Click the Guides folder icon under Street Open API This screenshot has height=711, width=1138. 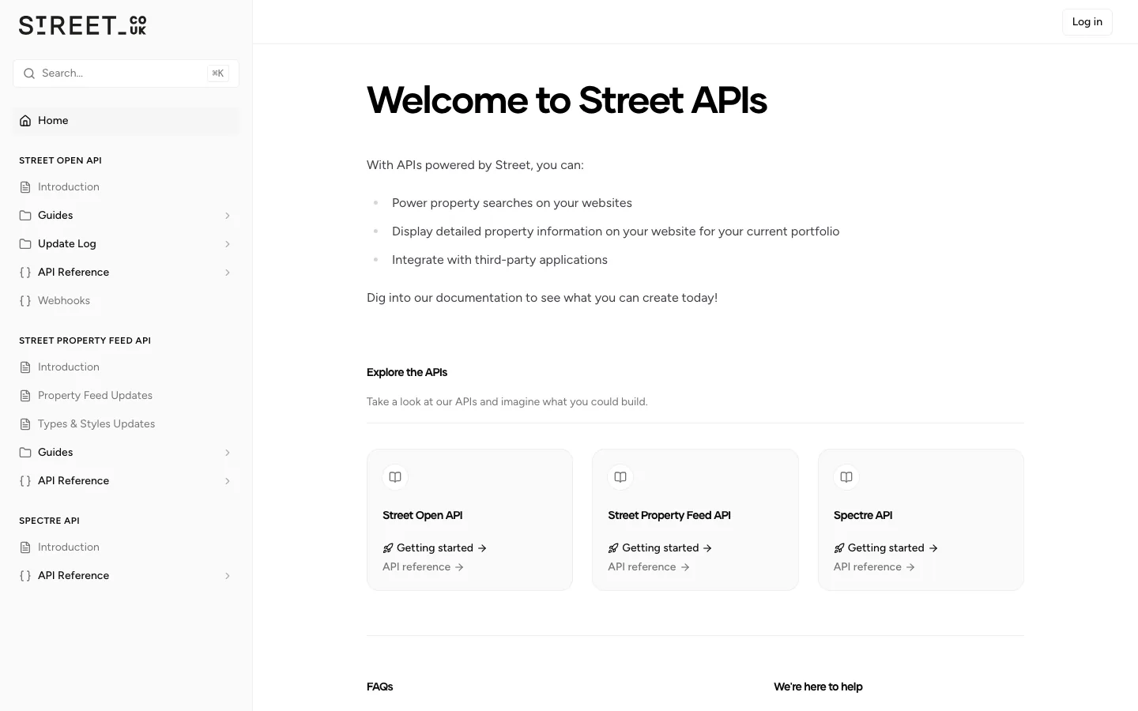[25, 216]
